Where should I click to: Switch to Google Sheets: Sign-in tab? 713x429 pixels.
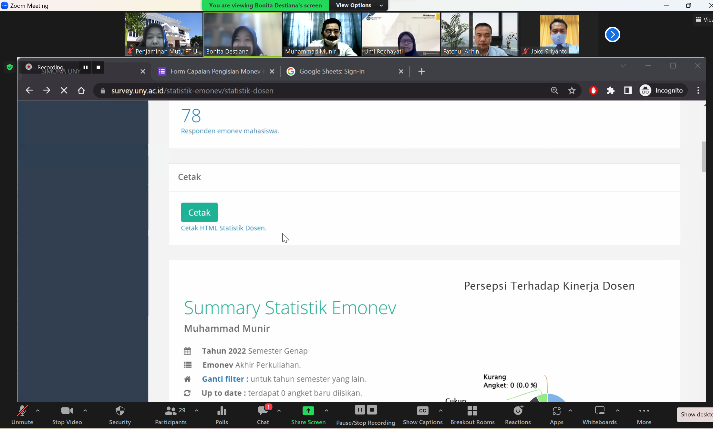coord(332,71)
